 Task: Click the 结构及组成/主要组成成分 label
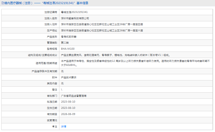click(x=43, y=55)
